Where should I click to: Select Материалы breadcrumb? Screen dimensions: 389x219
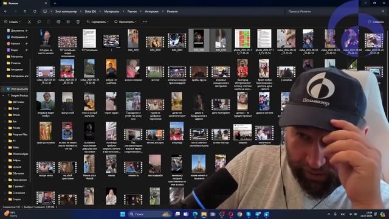[112, 12]
